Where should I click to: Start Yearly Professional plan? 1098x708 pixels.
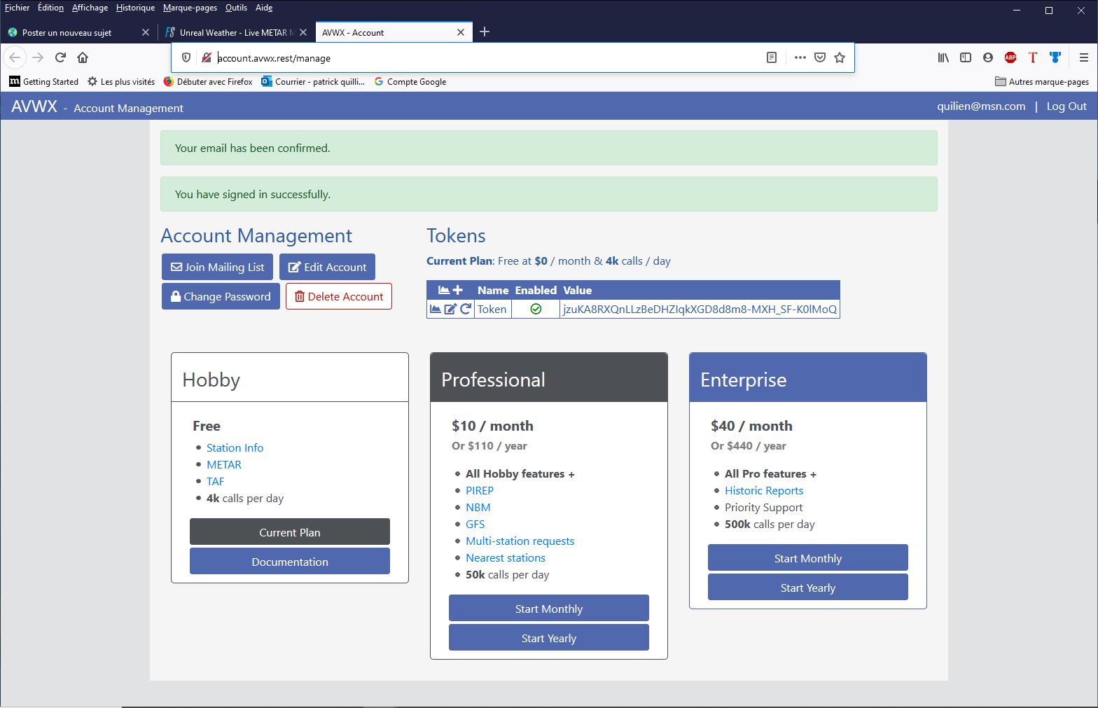coord(549,638)
